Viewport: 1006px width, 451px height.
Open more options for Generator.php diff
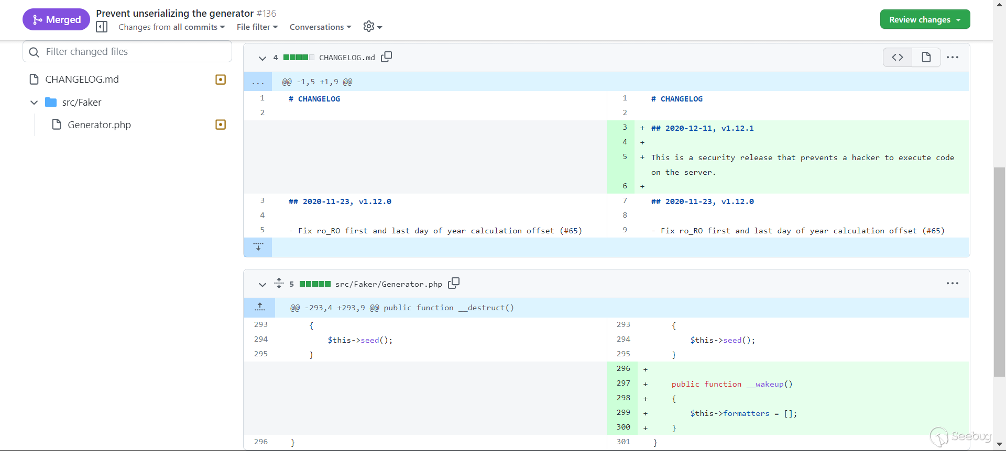pyautogui.click(x=953, y=284)
